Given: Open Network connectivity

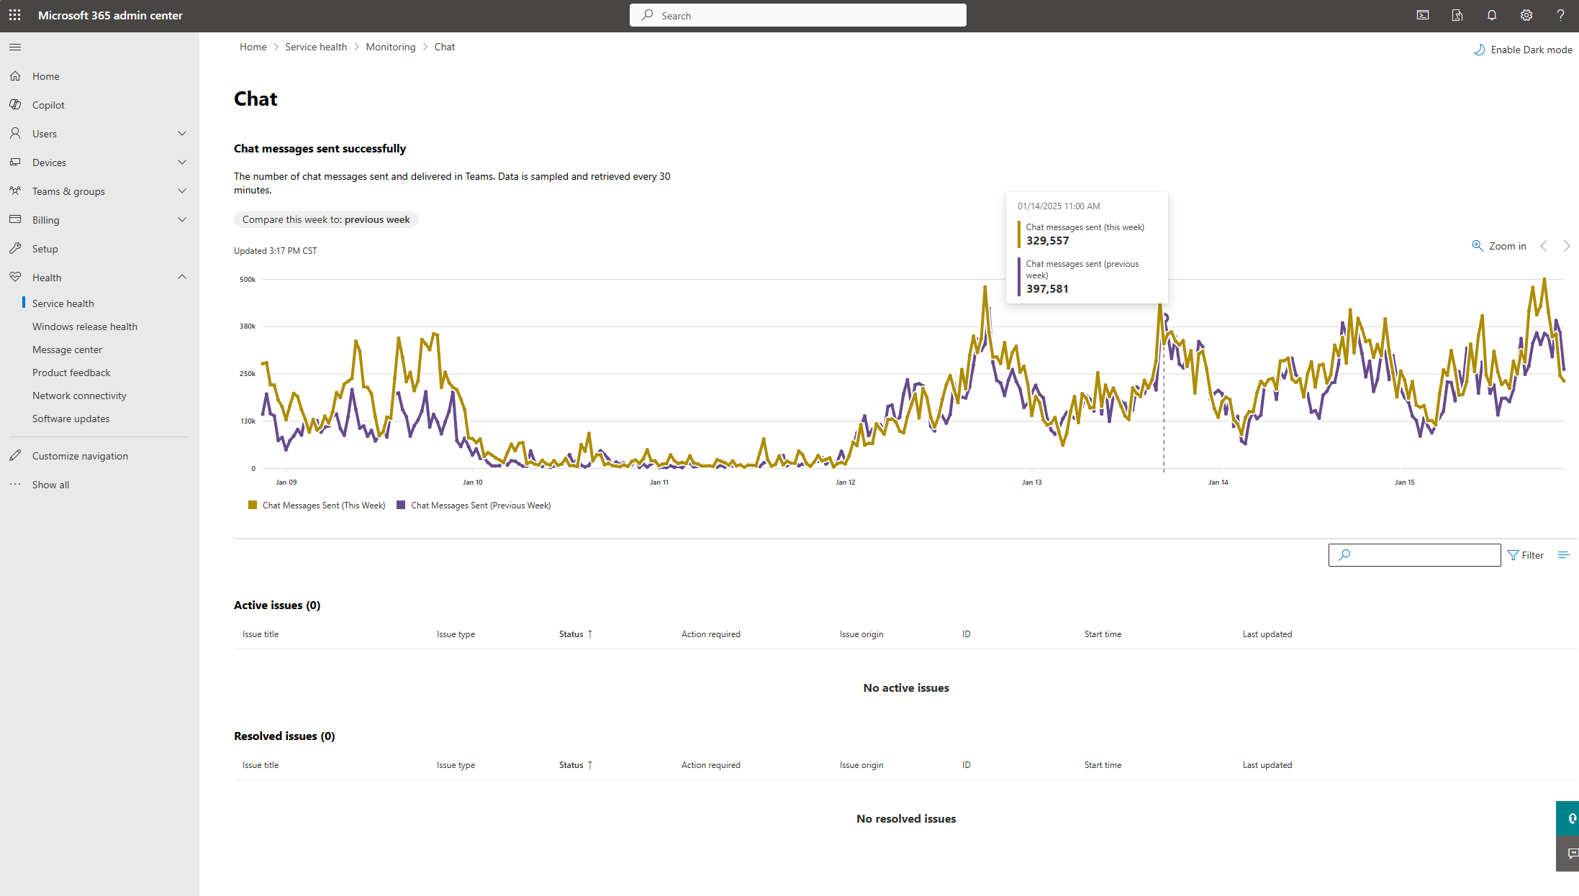Looking at the screenshot, I should coord(79,396).
